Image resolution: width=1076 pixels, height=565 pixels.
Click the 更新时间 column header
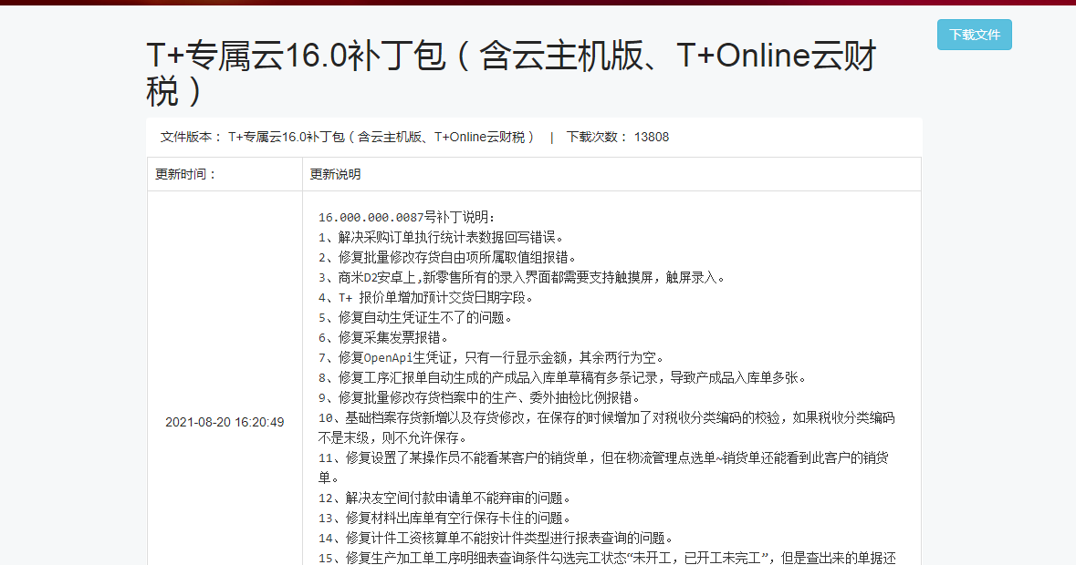(x=185, y=174)
